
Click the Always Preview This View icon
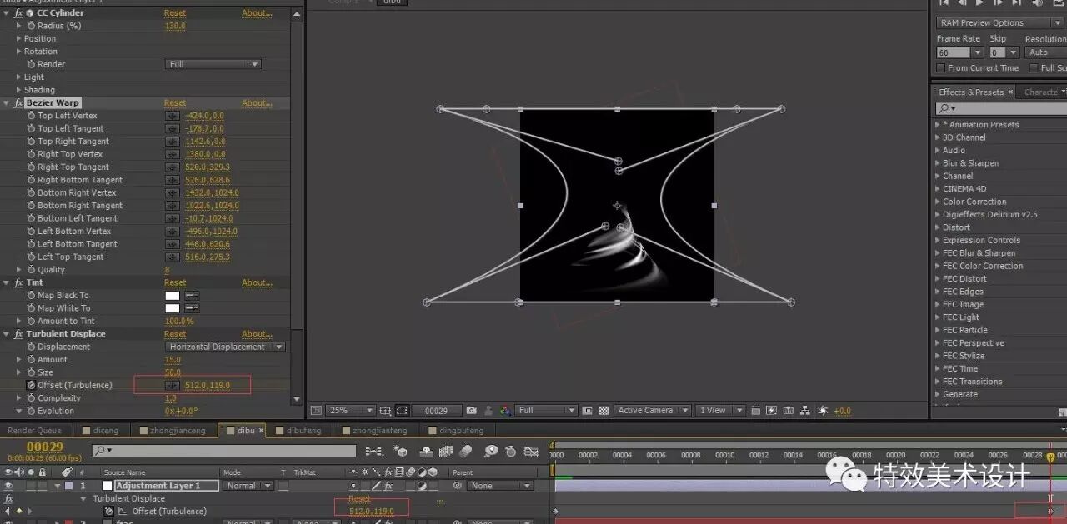(316, 411)
